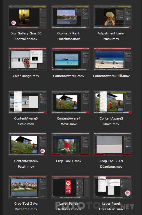Select Crop Tool 2 Acı Düzeltme.mov thumbnail
This screenshot has width=142, height=215.
[x=113, y=144]
